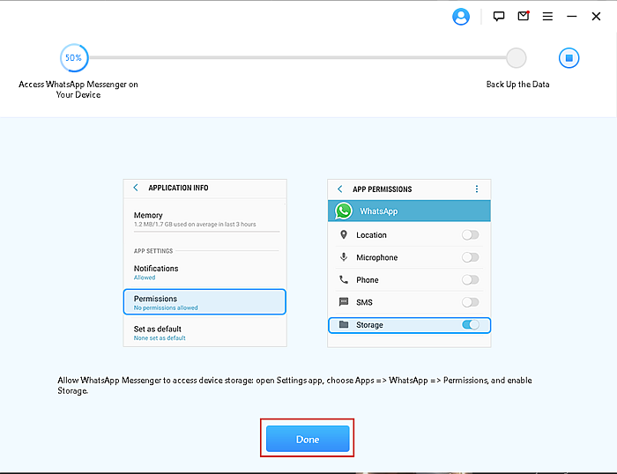The image size is (617, 474).
Task: Click the 'APP SETTINGS' section label
Action: point(153,251)
